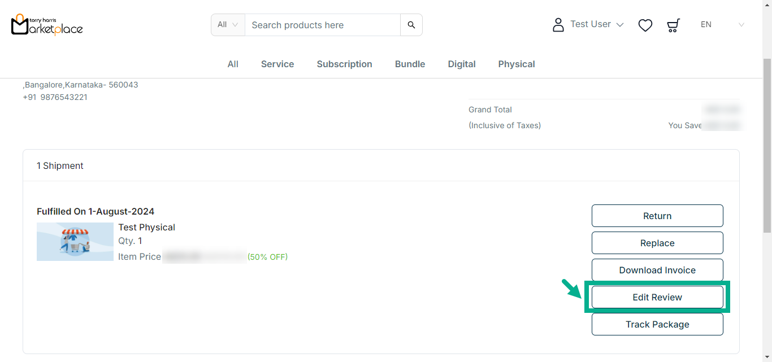Click the user profile avatar icon
The height and width of the screenshot is (362, 772).
click(x=558, y=25)
